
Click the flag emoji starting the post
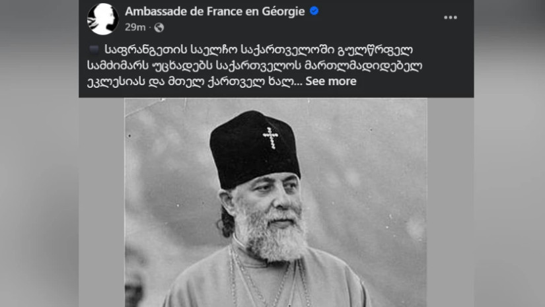pyautogui.click(x=94, y=50)
